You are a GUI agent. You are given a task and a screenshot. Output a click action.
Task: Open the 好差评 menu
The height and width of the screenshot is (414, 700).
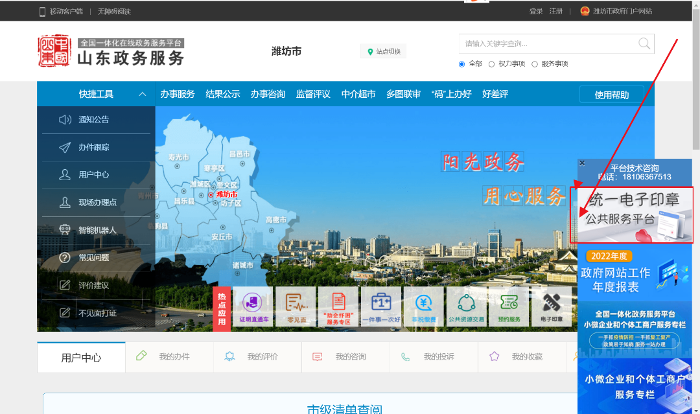click(495, 94)
